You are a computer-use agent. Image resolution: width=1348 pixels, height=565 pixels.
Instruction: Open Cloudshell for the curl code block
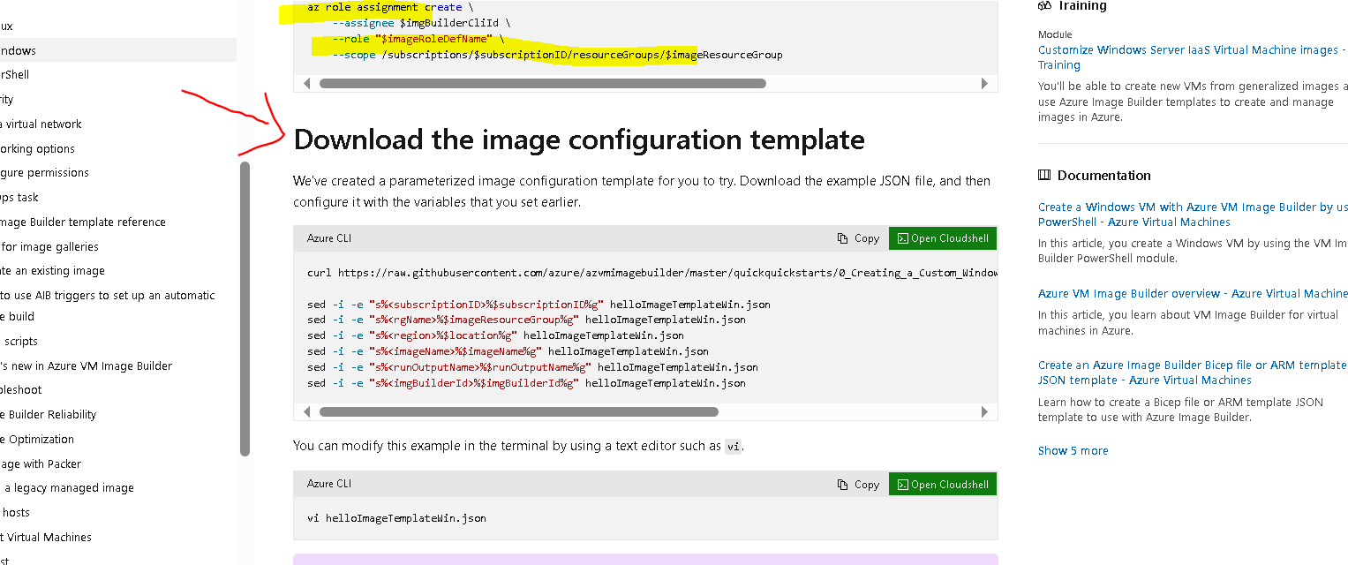tap(943, 238)
